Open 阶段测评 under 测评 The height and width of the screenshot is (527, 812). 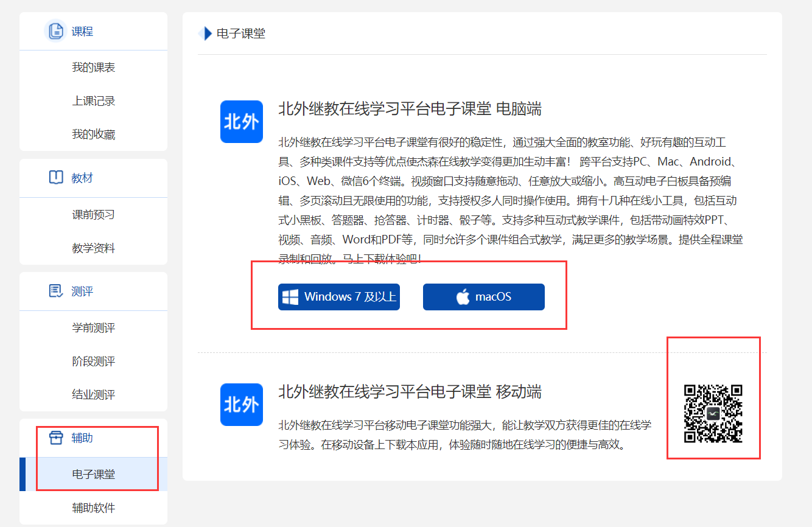pyautogui.click(x=94, y=361)
